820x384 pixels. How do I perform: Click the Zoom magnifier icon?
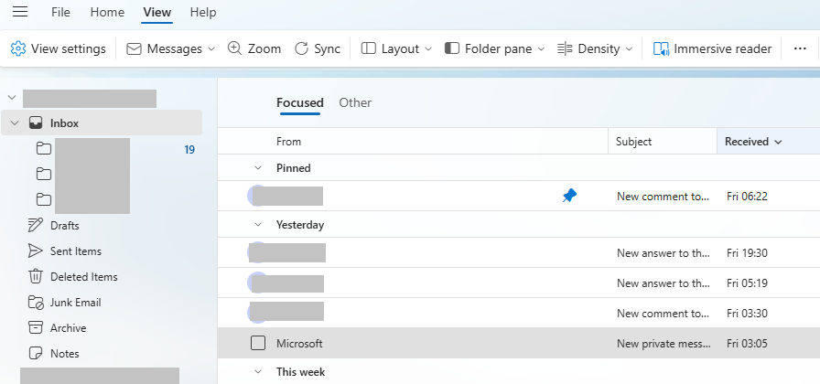(x=235, y=48)
